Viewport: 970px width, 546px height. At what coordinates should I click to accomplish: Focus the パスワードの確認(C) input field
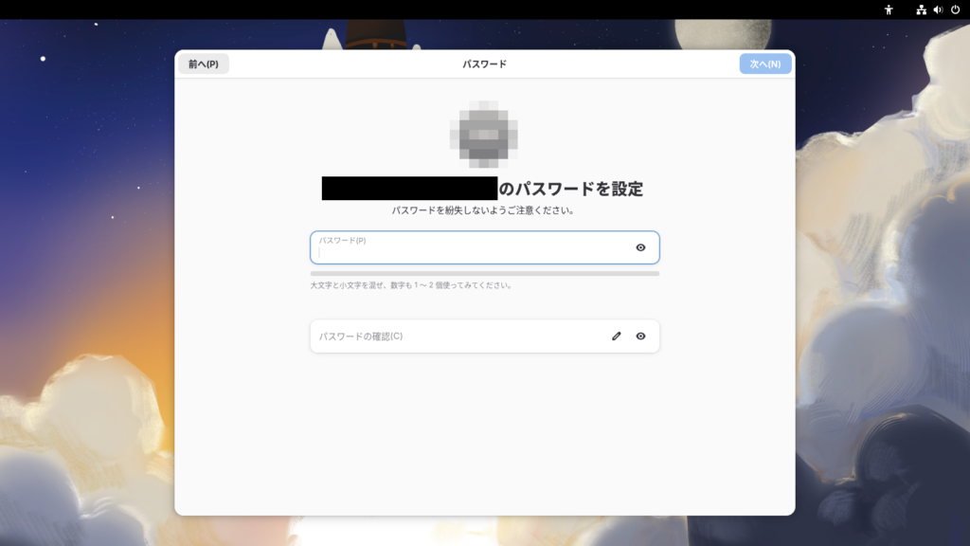459,336
